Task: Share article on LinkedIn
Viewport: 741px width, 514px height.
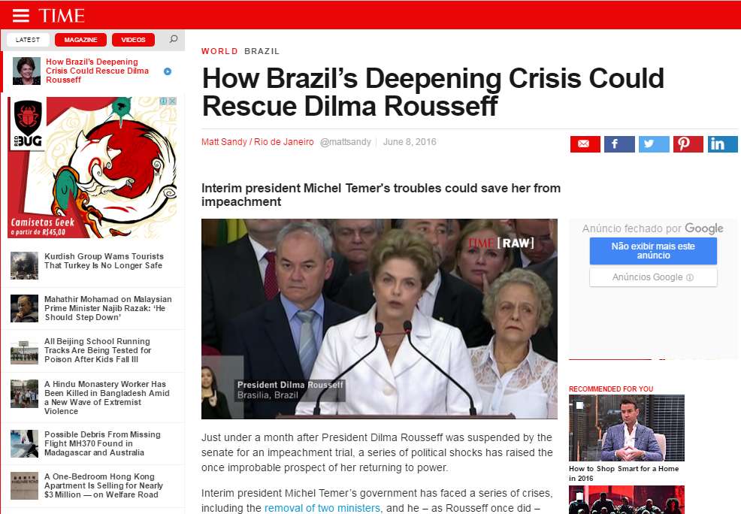Action: 722,144
